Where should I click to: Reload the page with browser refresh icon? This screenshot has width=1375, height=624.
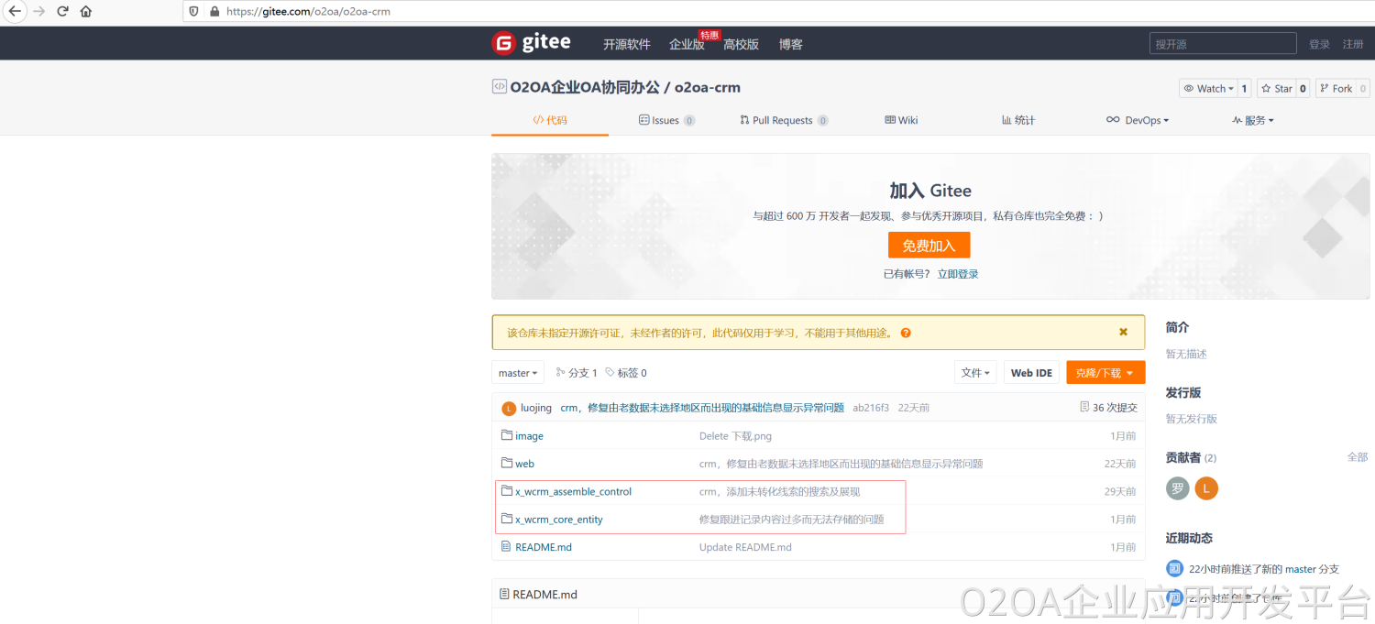(62, 12)
